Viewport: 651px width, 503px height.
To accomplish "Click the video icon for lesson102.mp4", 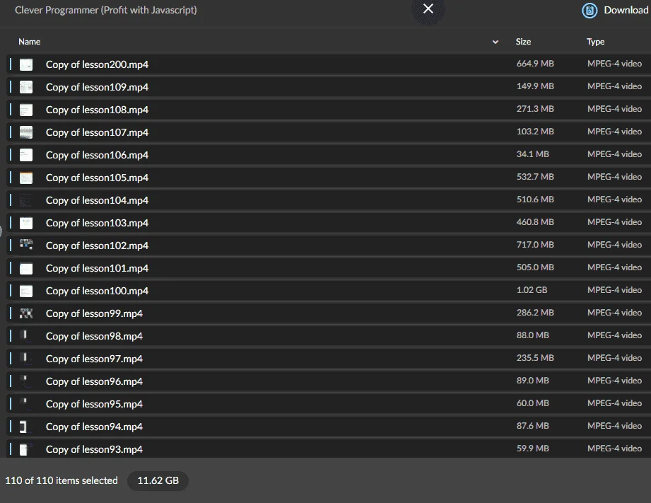I will 26,245.
